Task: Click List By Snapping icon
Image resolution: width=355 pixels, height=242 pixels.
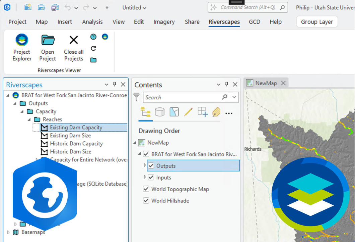Action: (202, 112)
